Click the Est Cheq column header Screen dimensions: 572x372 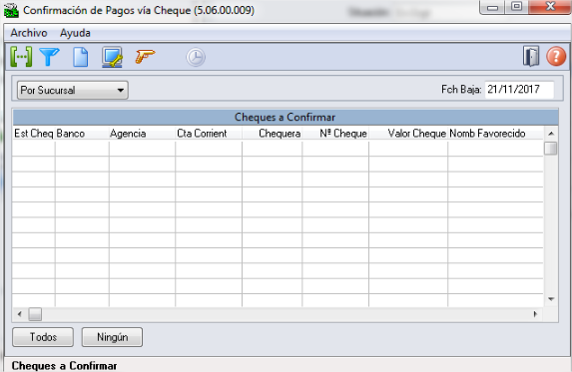[34, 134]
